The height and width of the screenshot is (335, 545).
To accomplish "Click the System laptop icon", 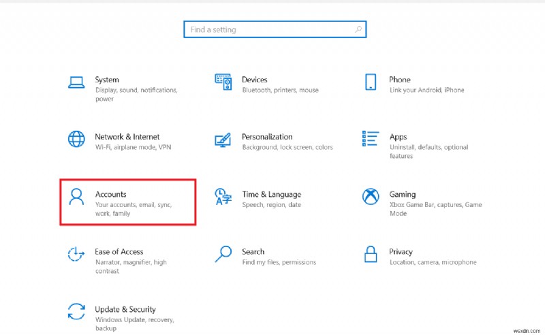I will pyautogui.click(x=76, y=82).
